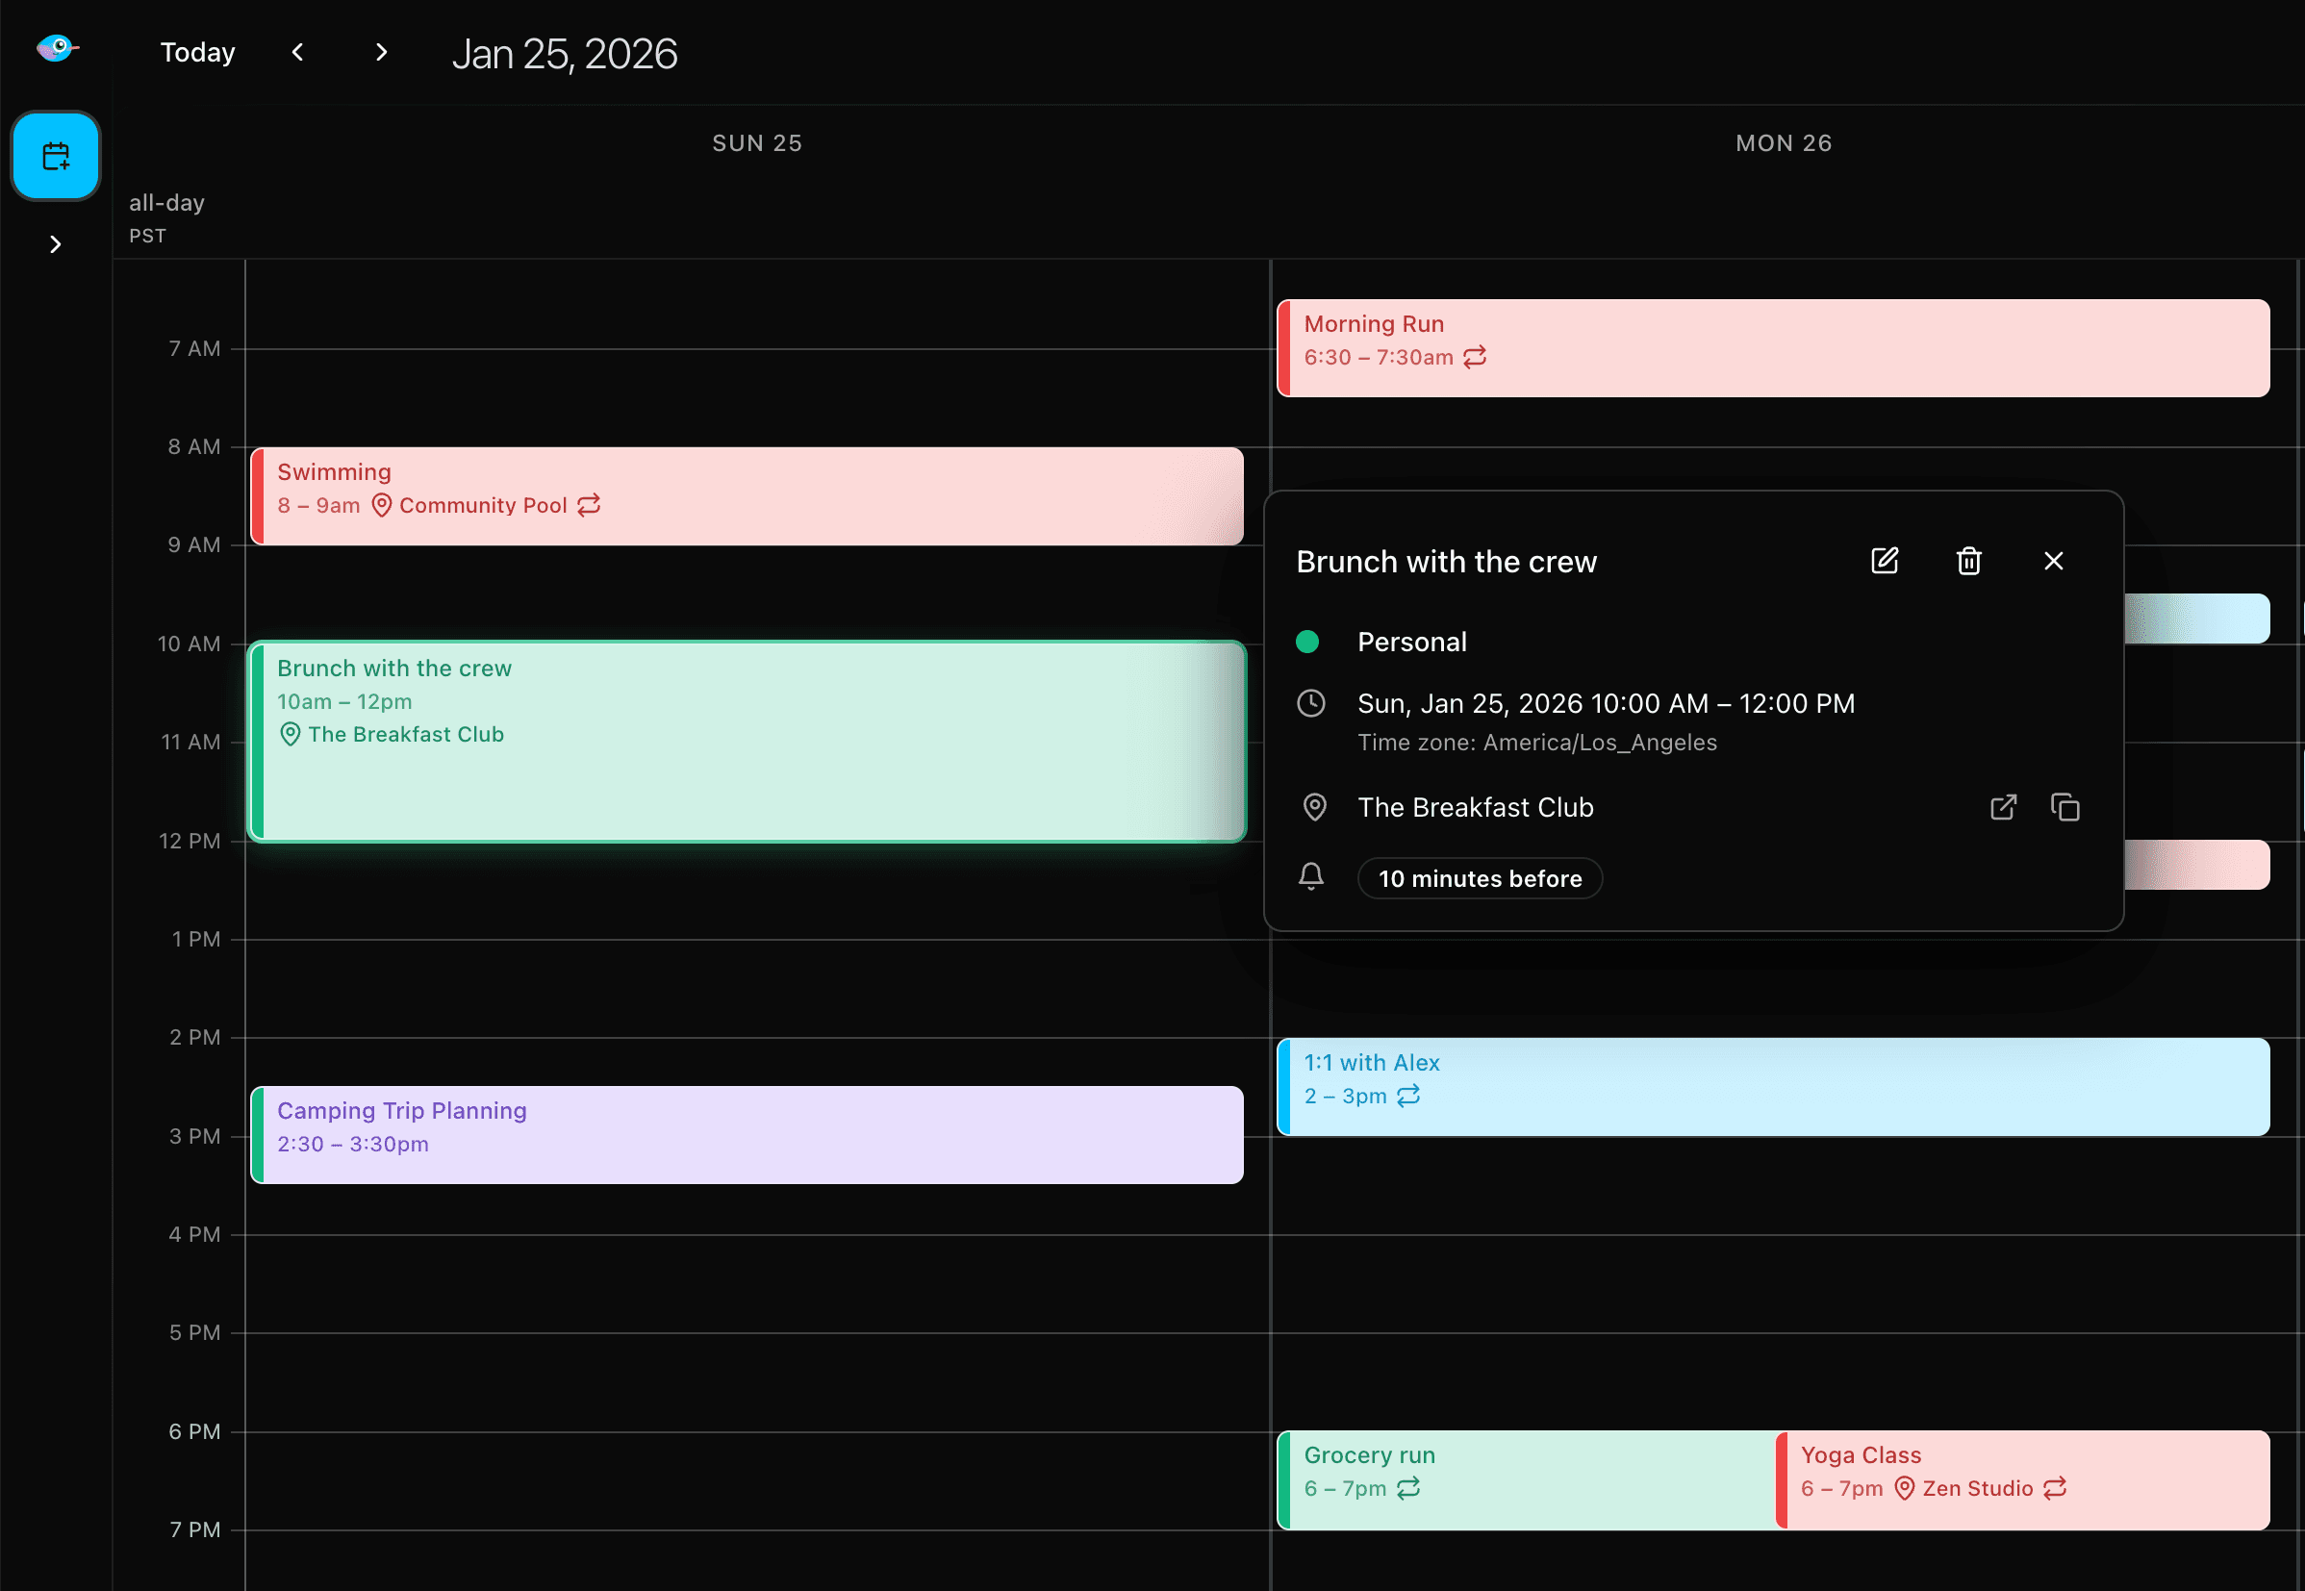
Task: Click the reminder bell icon in popup
Action: (x=1311, y=876)
